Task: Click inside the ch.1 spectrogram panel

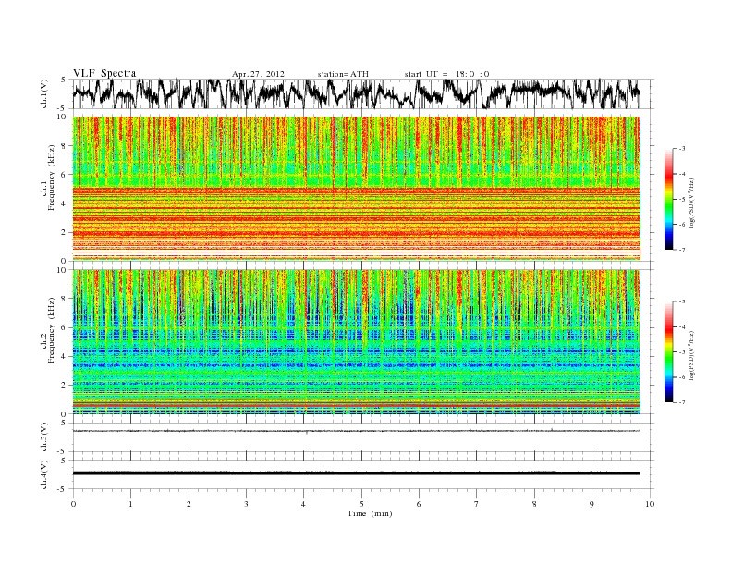Action: coord(356,189)
